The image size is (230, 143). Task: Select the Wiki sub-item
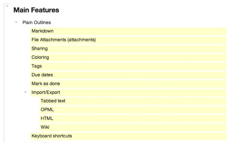[x=45, y=127]
